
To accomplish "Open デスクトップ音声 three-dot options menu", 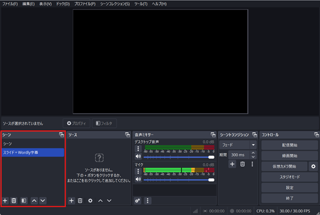I will coord(138,149).
